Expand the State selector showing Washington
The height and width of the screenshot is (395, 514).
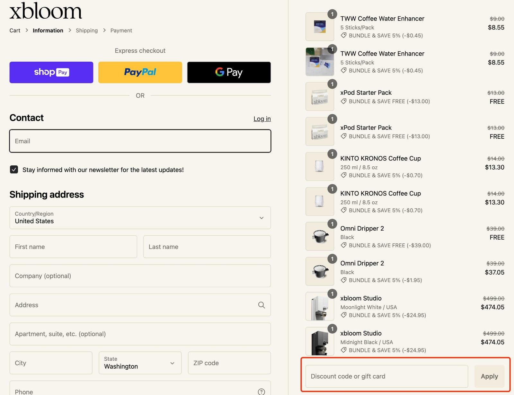point(140,363)
